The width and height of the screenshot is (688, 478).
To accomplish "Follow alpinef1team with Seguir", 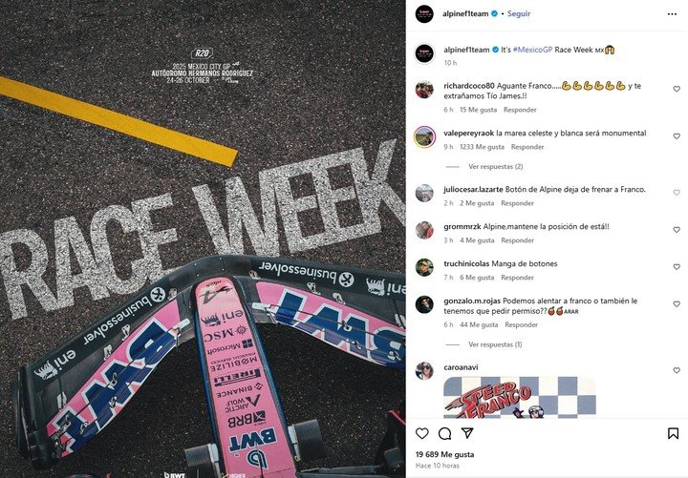I will (519, 13).
